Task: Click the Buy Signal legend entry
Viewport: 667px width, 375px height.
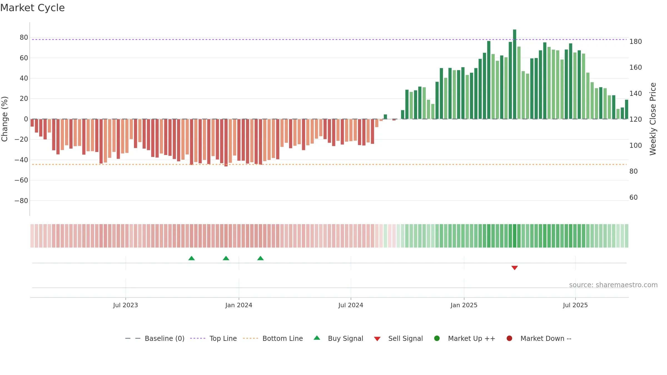Action: point(338,338)
